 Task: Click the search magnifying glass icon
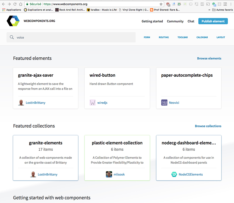pyautogui.click(x=12, y=37)
